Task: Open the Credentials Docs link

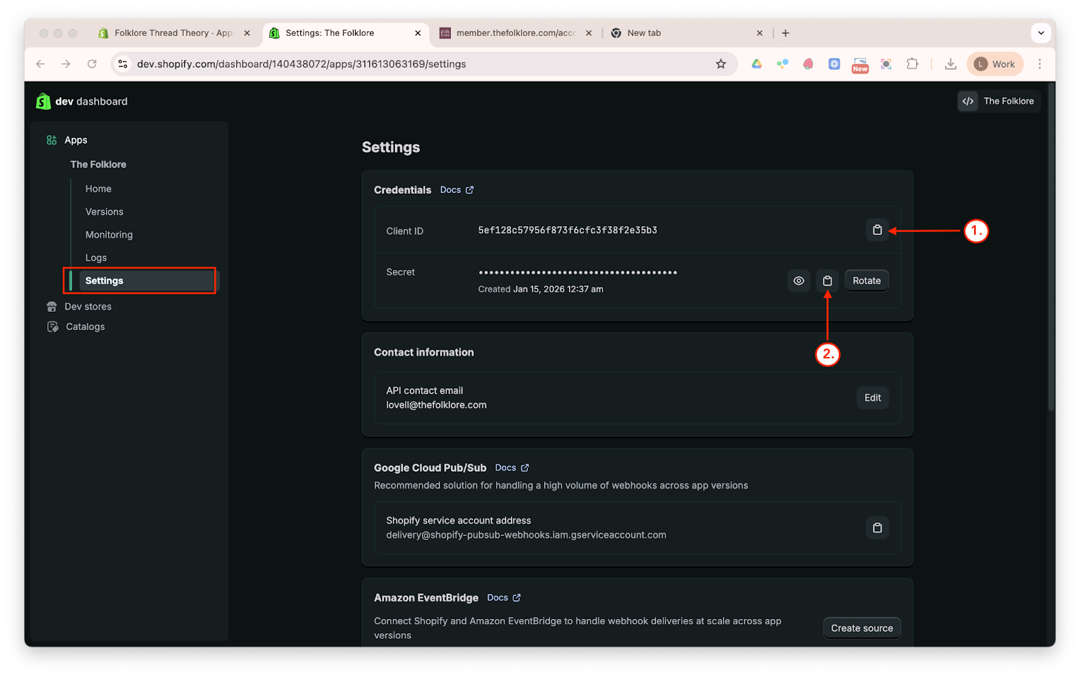Action: click(x=456, y=190)
